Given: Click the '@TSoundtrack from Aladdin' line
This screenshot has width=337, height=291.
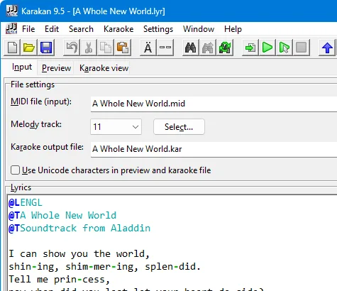Looking at the screenshot, I should [79, 229].
